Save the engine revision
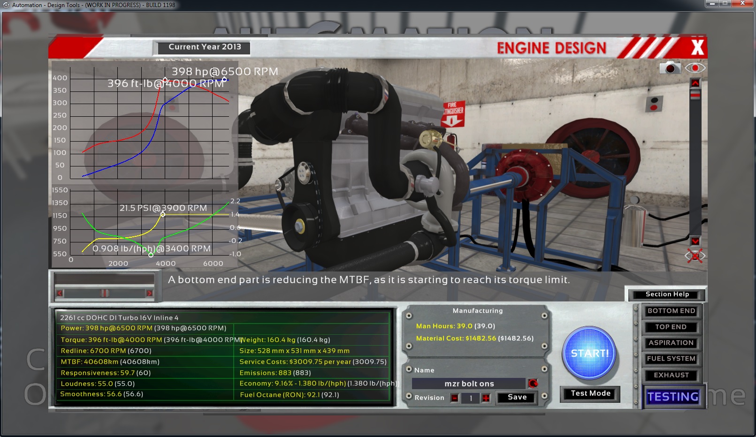 click(x=517, y=397)
